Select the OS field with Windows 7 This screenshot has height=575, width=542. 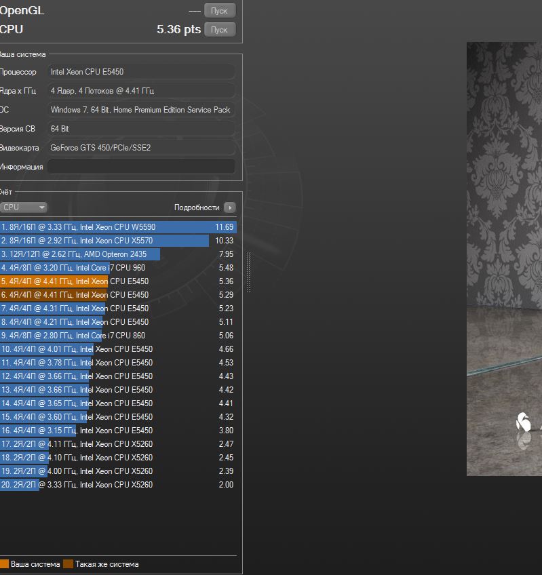(141, 110)
